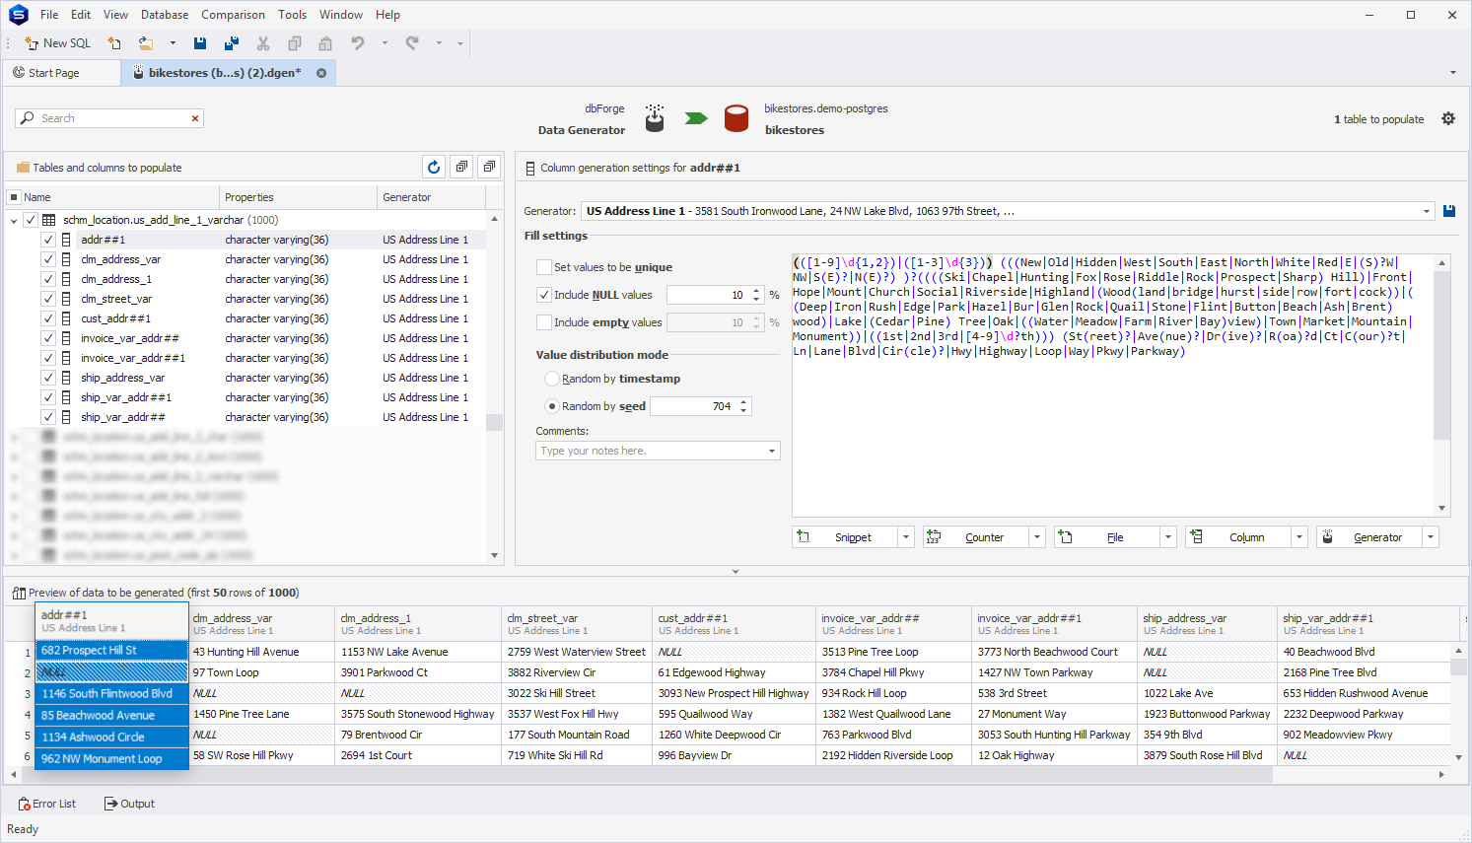Click the Column insert button
1472x843 pixels.
click(1238, 537)
